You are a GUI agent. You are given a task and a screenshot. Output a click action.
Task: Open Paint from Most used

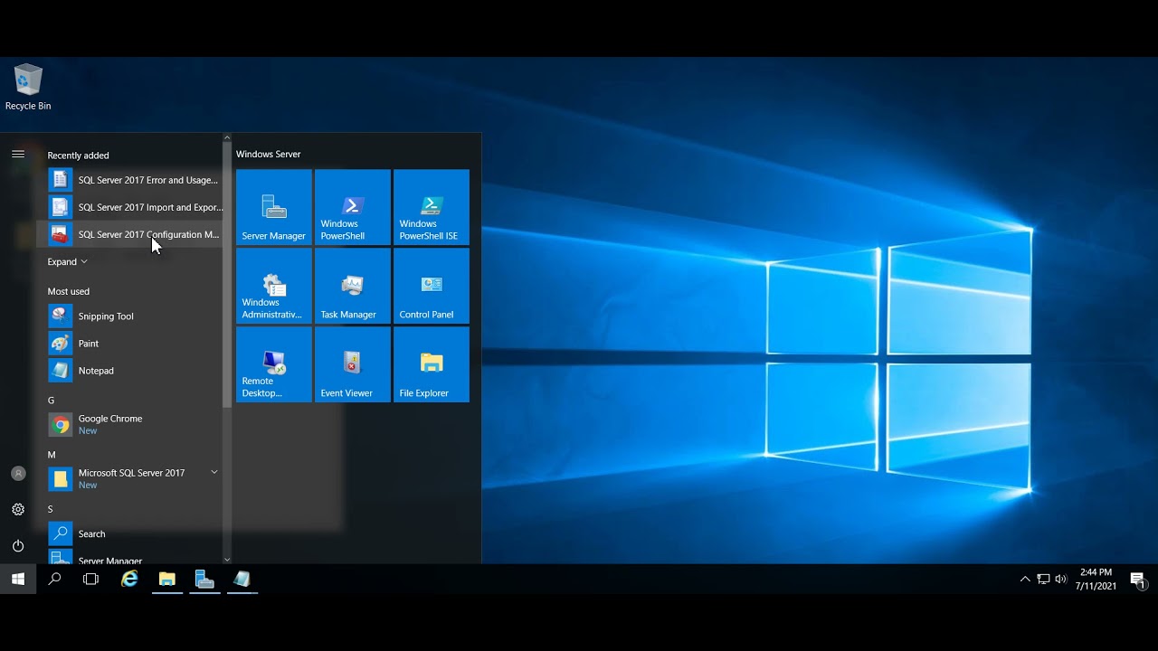pyautogui.click(x=133, y=344)
